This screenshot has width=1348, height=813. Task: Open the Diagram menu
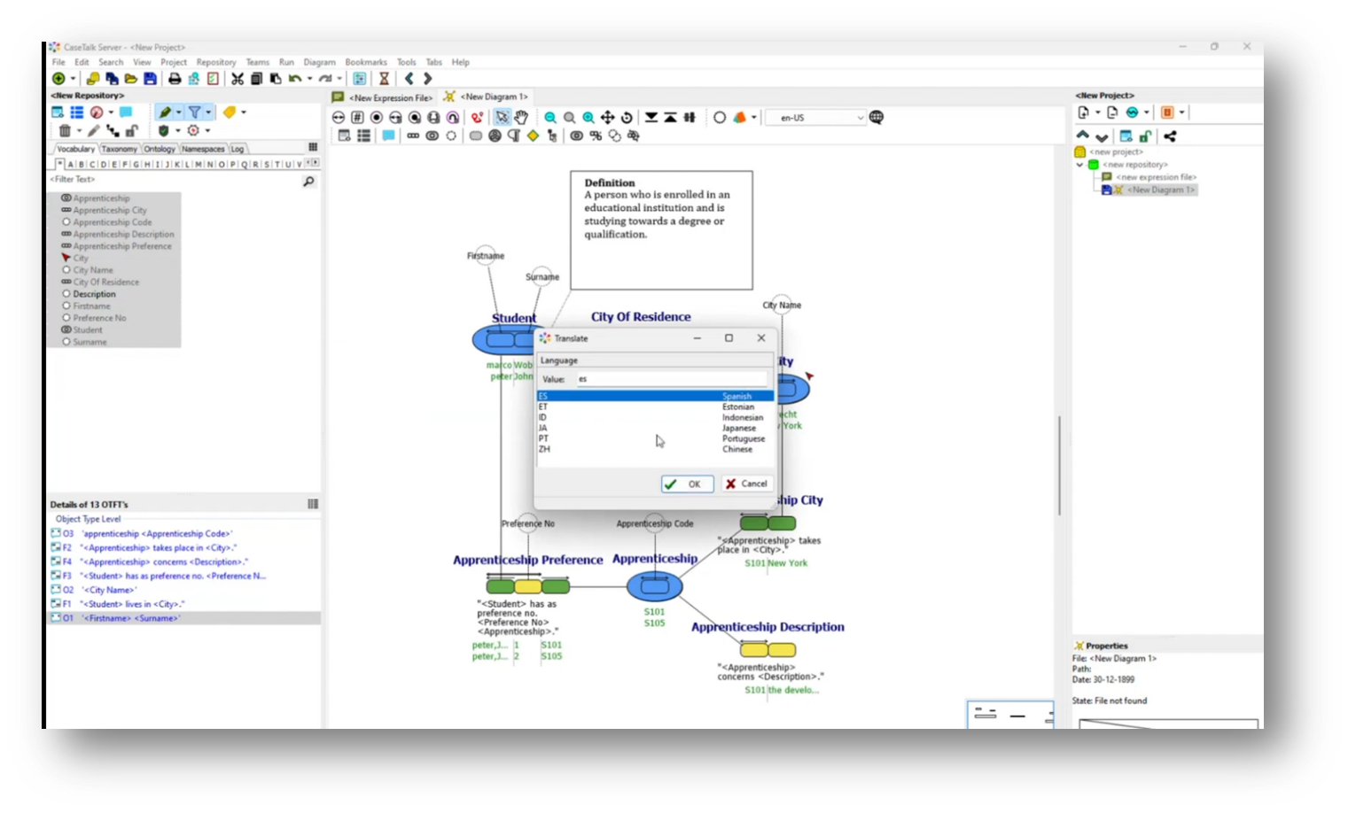pyautogui.click(x=319, y=62)
